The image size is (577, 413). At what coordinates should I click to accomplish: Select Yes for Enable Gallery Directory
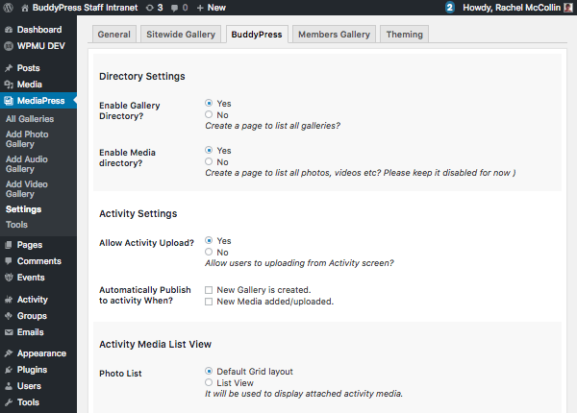click(x=209, y=104)
